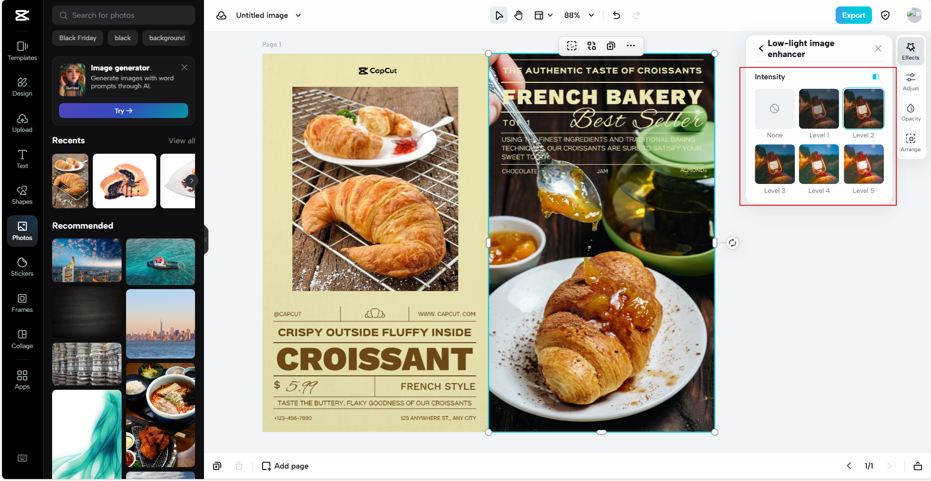View all Recents photos

(182, 140)
